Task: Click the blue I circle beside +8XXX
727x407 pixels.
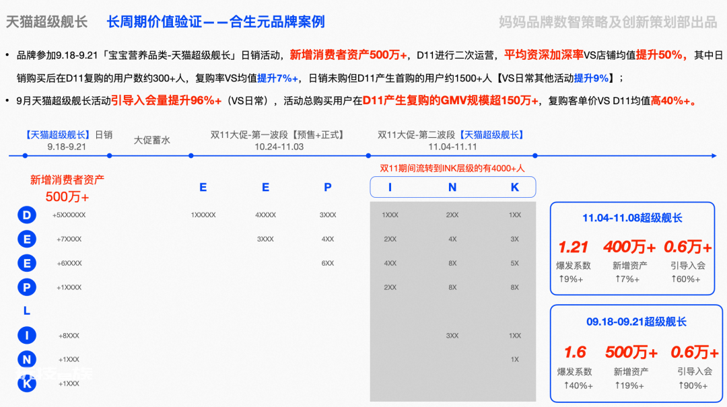Action: pos(27,335)
